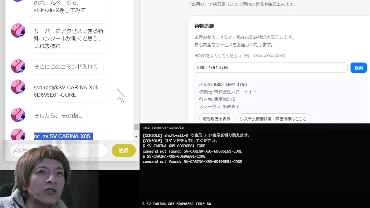
Task: Click the shipment ID input field
Action: (271, 68)
